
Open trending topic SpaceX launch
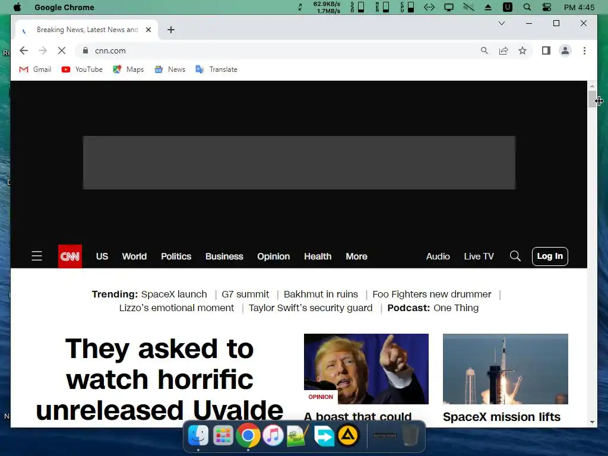tap(174, 294)
